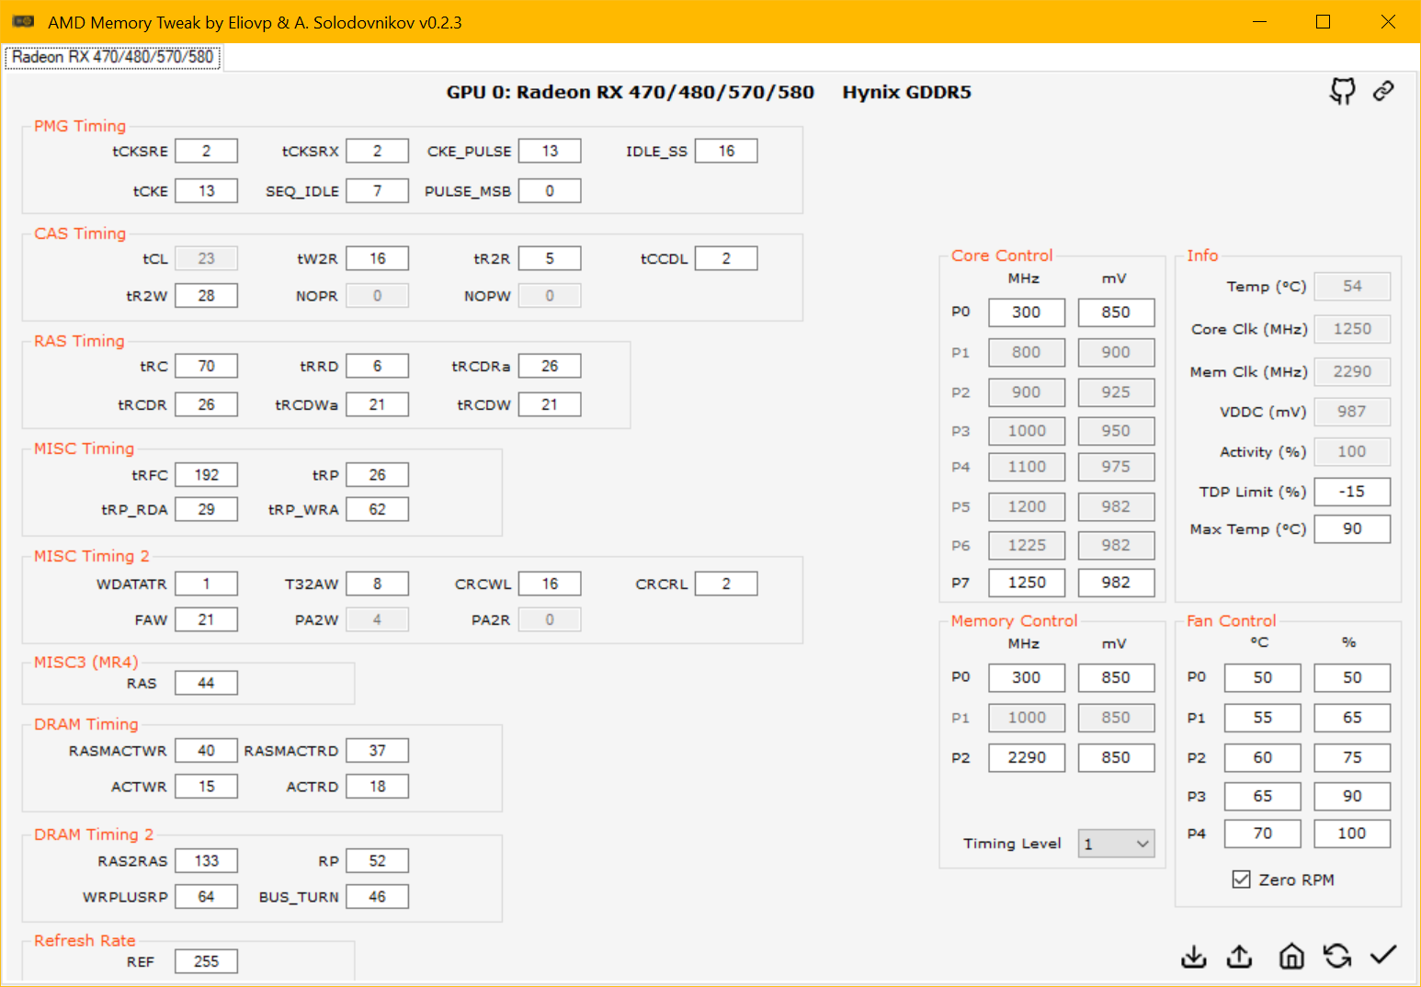Apply settings with the checkmark icon
The image size is (1421, 987).
coord(1383,956)
